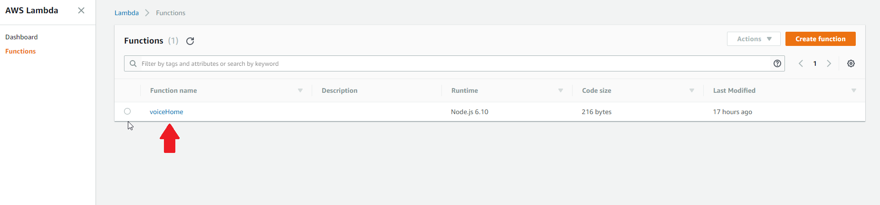Close the AWS Lambda side panel
Viewport: 880px width, 205px height.
[81, 10]
